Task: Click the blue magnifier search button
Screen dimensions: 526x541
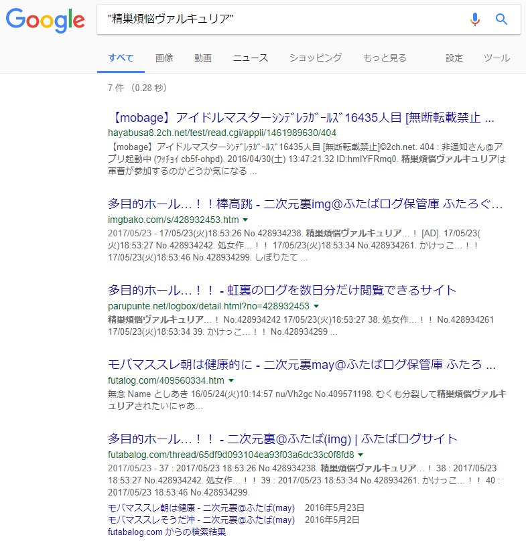Action: 501,19
